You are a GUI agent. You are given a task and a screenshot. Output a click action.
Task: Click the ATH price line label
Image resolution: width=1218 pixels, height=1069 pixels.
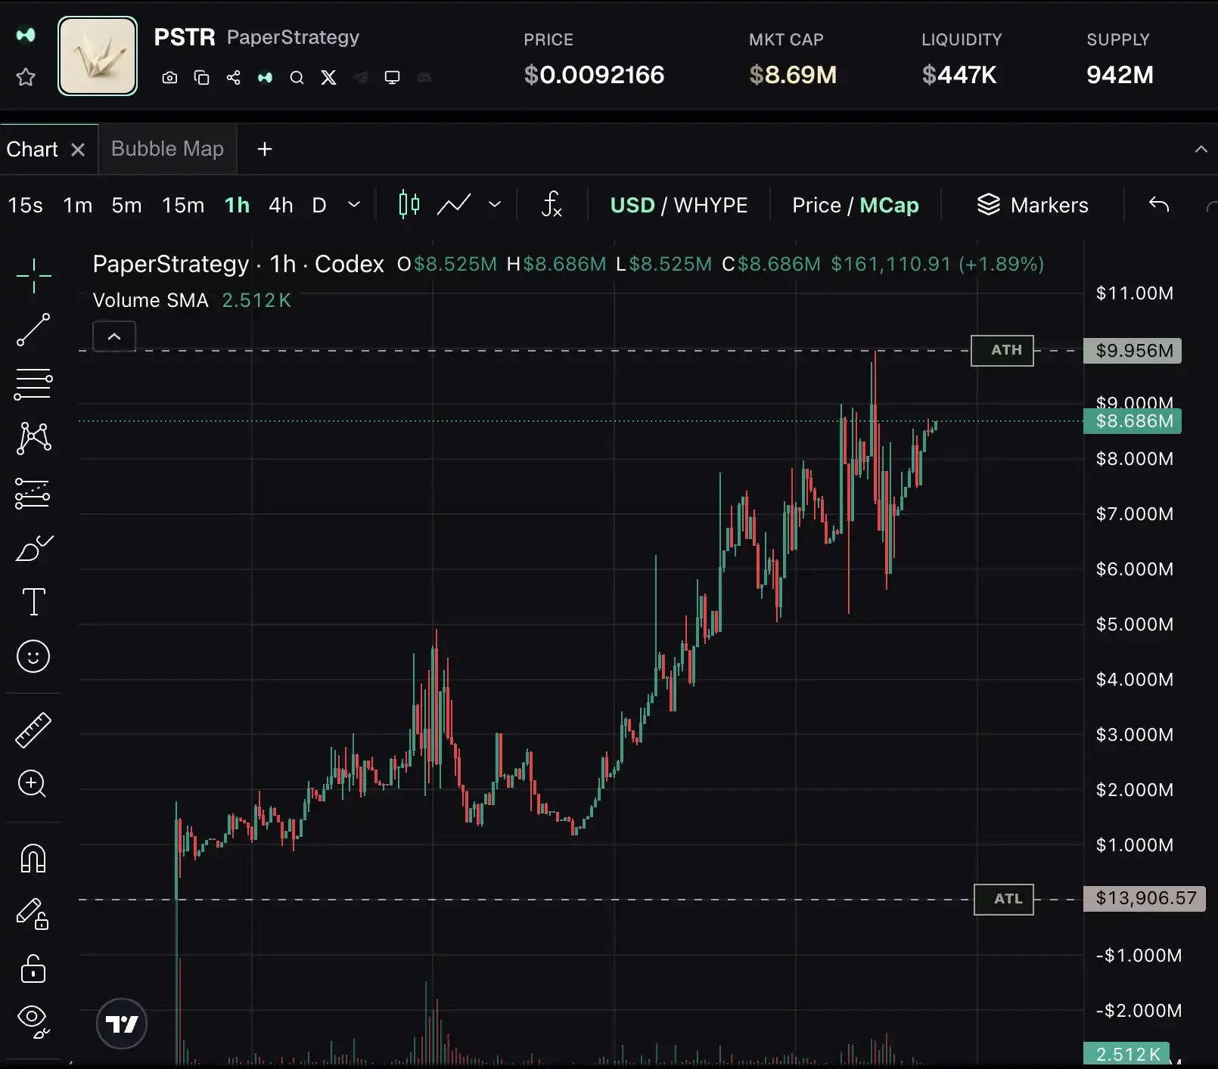tap(1002, 350)
